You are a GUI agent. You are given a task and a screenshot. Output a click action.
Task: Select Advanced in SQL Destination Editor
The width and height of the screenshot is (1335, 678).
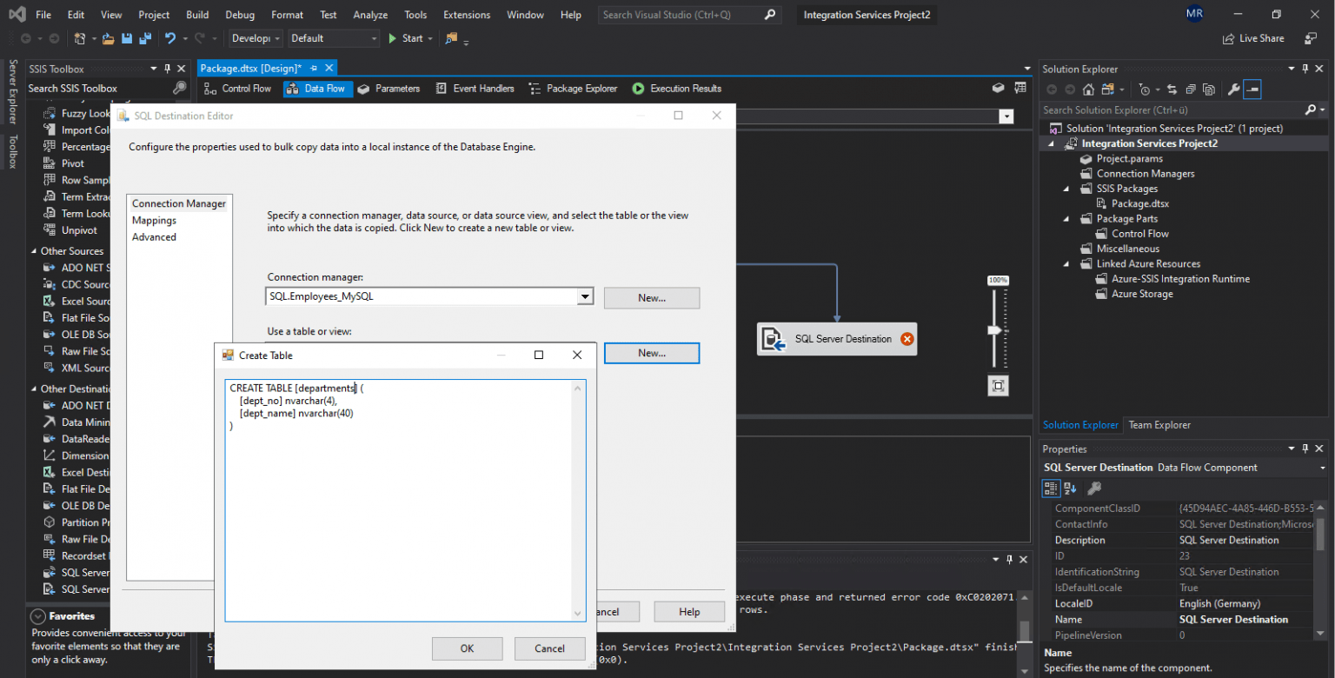pyautogui.click(x=154, y=236)
